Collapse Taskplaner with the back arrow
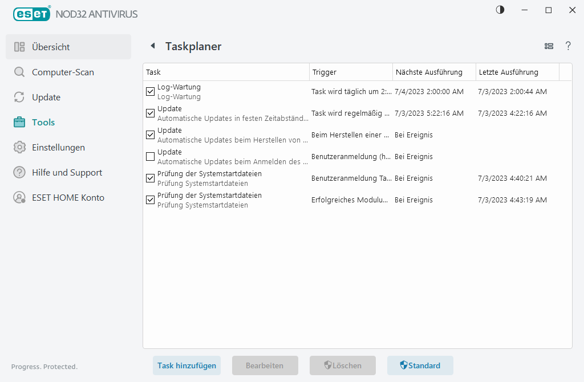 point(152,46)
